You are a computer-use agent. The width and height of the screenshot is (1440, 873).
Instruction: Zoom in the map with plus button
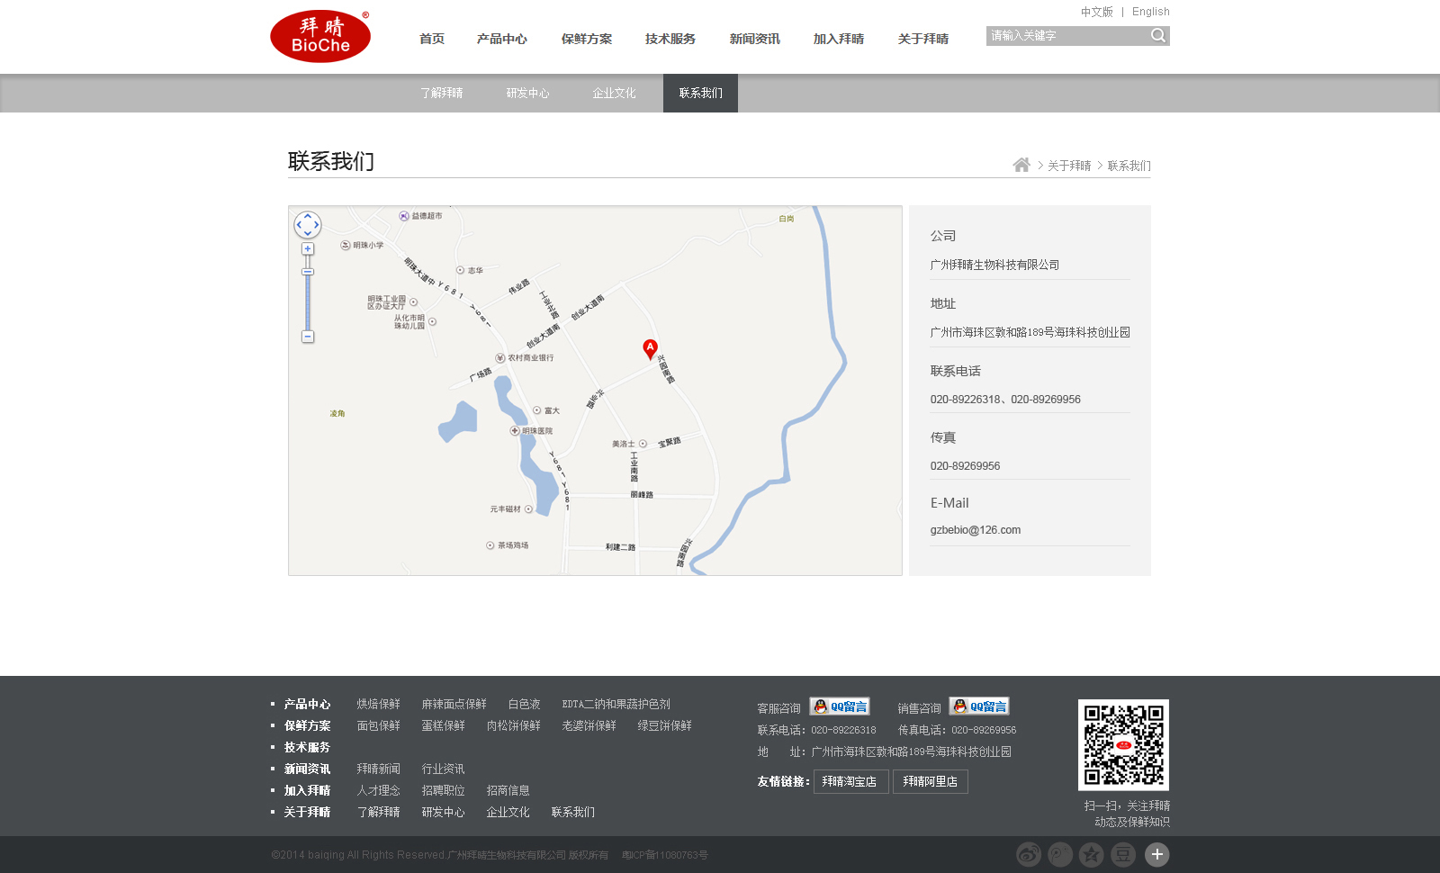point(308,249)
